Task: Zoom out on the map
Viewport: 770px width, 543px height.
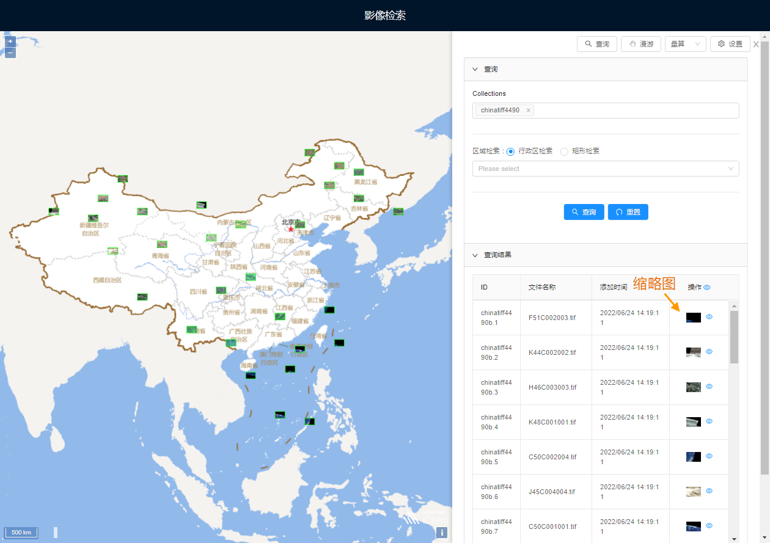Action: pos(10,53)
